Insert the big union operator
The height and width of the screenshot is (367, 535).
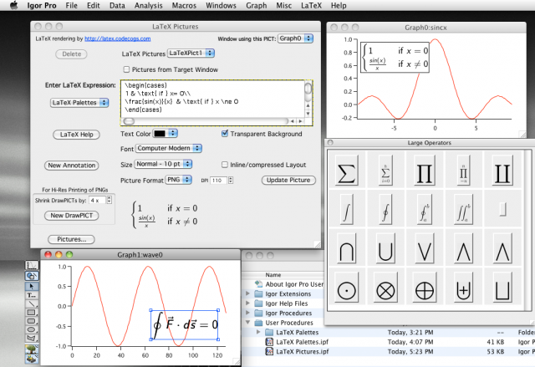pos(385,248)
